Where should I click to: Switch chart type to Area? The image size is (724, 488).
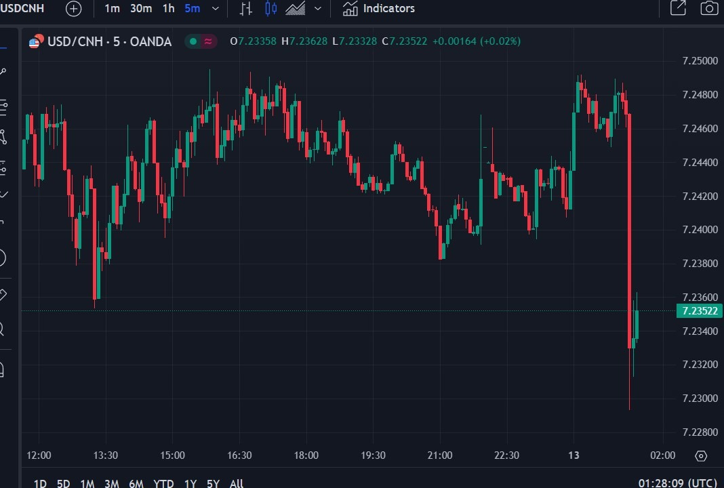295,8
